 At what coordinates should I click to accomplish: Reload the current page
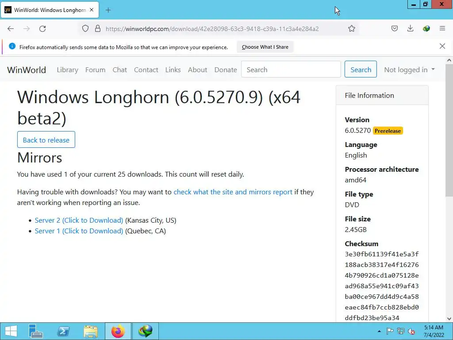42,29
